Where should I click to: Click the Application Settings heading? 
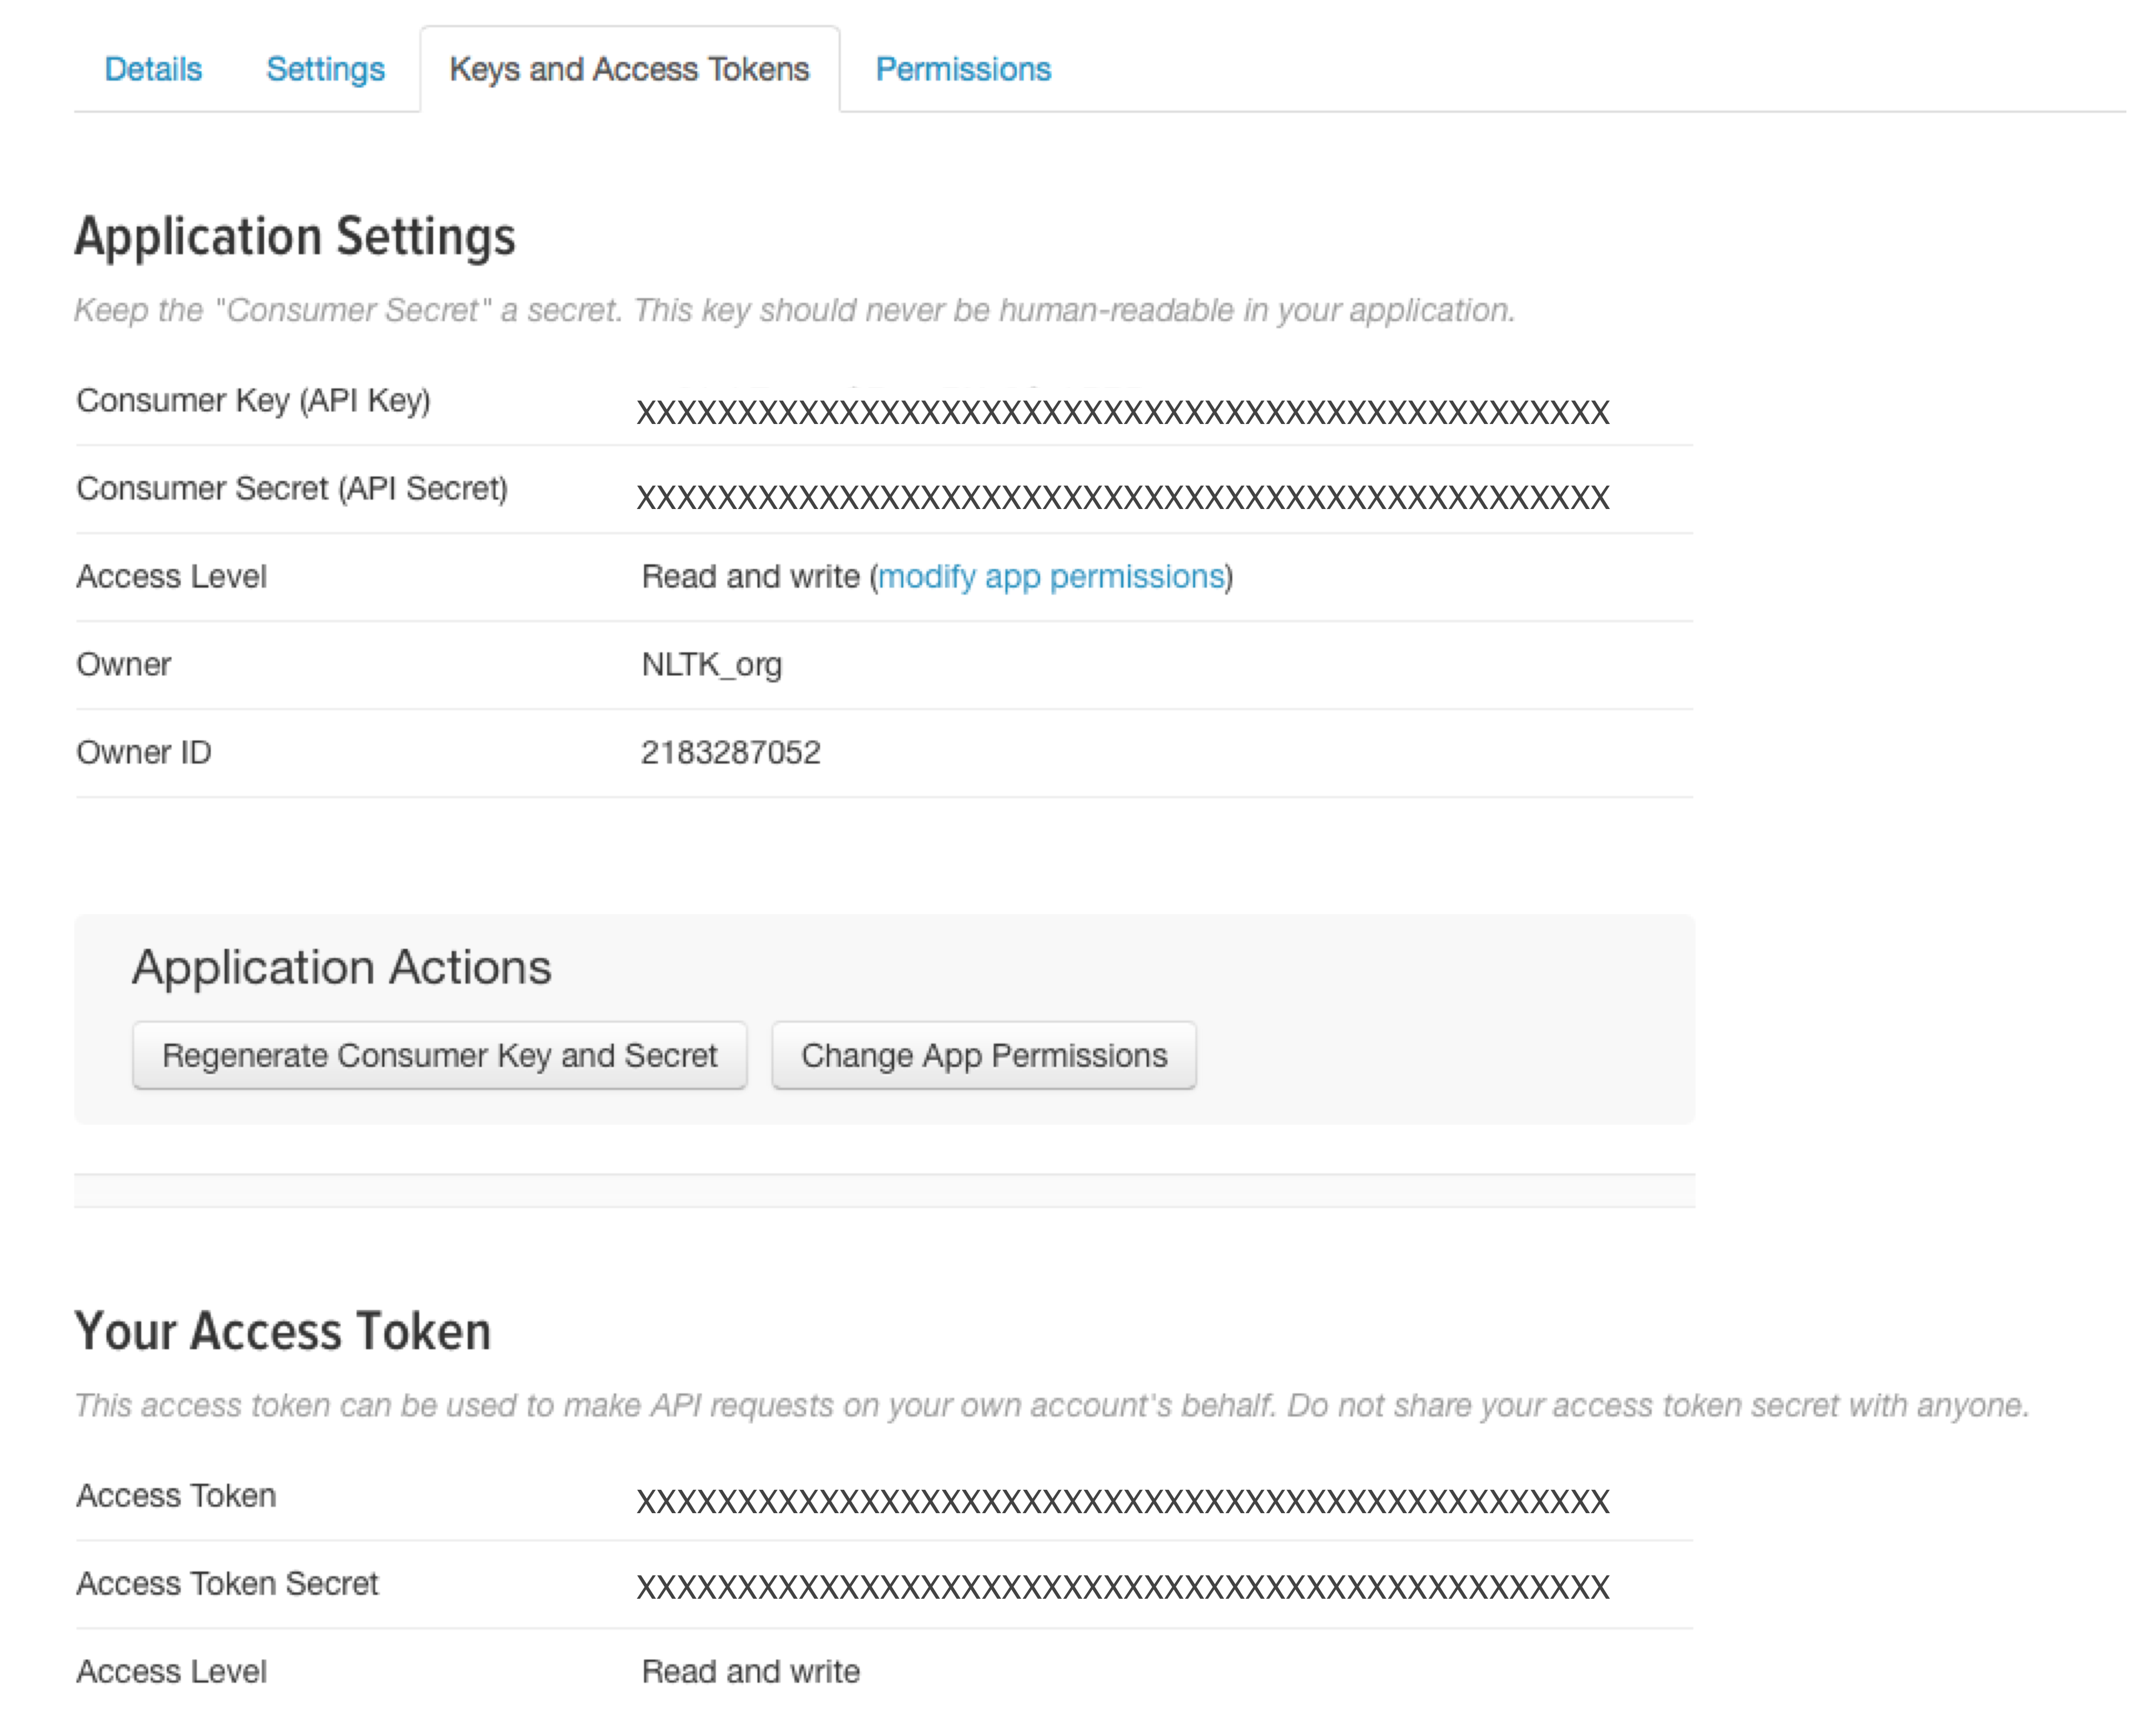[x=295, y=237]
